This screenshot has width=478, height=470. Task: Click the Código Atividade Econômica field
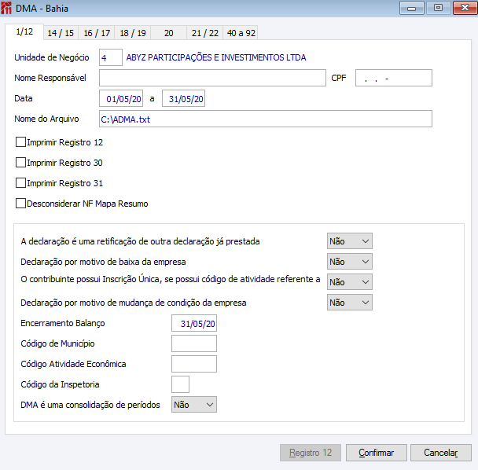click(194, 364)
